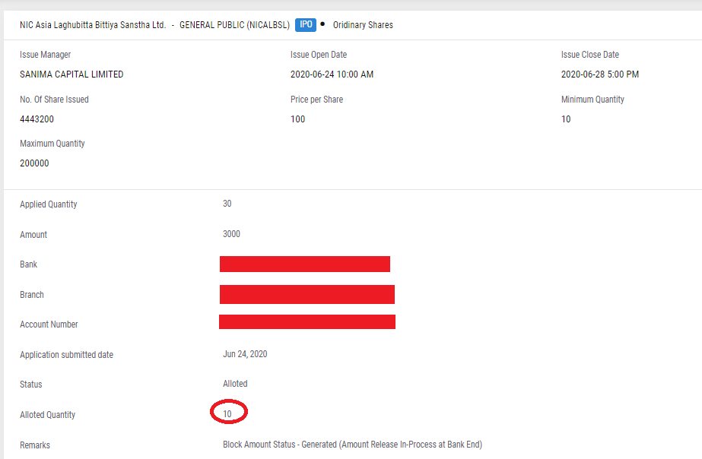Image resolution: width=702 pixels, height=459 pixels.
Task: Select SANIMA CAPITAL LIMITED value
Action: point(71,74)
